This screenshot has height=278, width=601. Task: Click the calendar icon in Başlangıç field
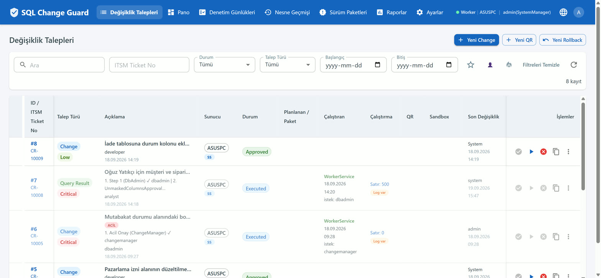pyautogui.click(x=378, y=65)
